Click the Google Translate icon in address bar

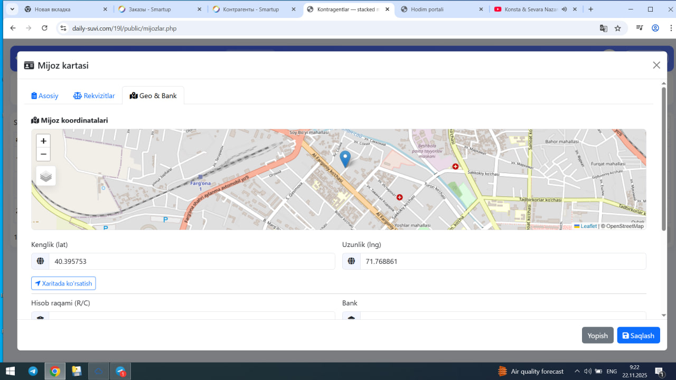(x=603, y=28)
